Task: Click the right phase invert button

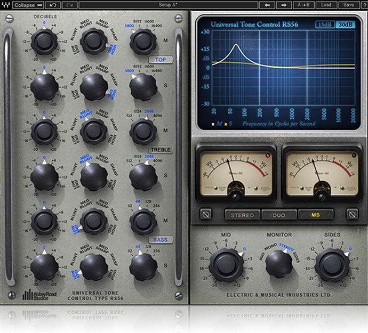Action: tap(351, 215)
